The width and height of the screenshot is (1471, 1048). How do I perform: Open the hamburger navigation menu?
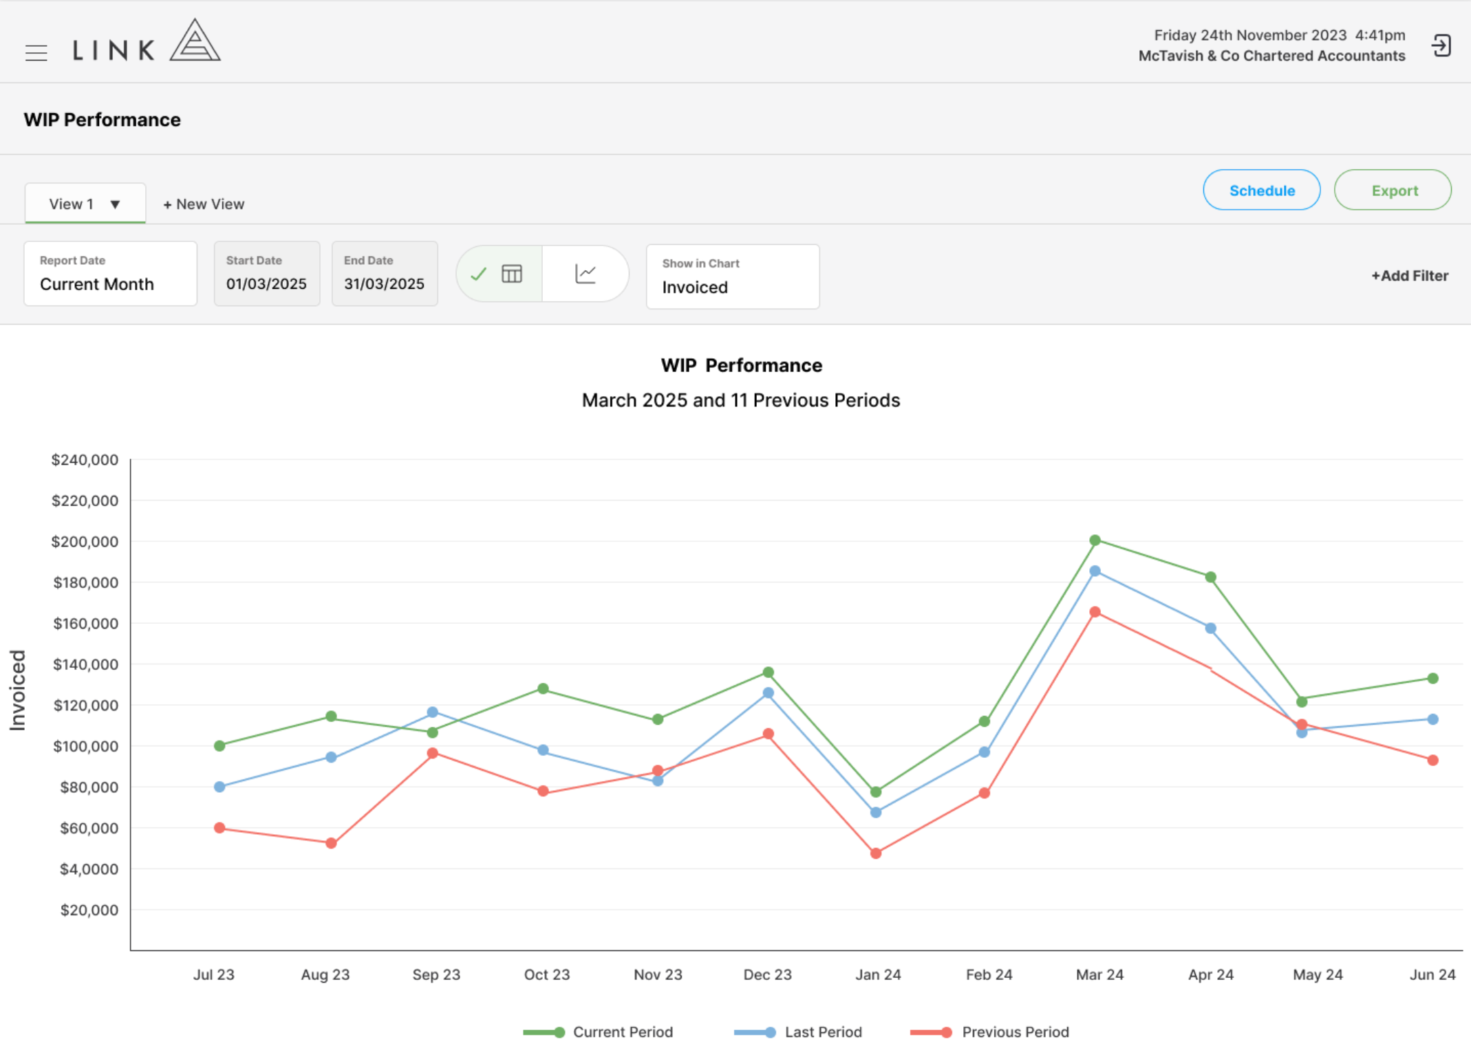(36, 53)
